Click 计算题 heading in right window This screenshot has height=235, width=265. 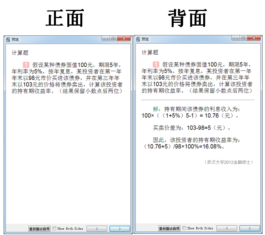150,52
